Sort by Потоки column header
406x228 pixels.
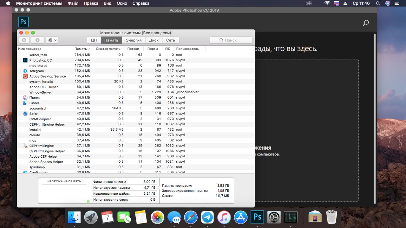click(133, 49)
